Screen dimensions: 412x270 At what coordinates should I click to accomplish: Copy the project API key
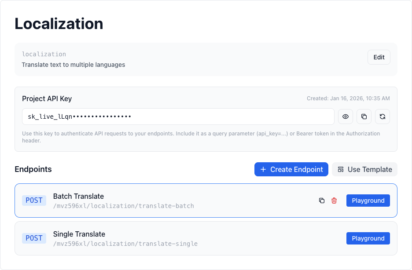pyautogui.click(x=364, y=117)
